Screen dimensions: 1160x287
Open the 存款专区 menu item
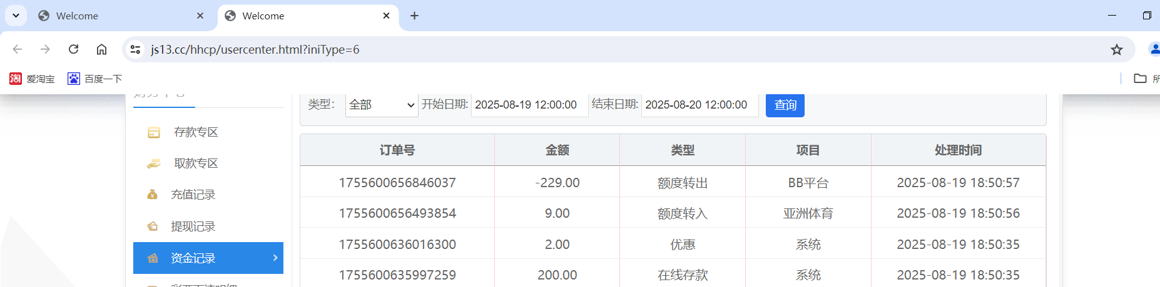coord(196,132)
